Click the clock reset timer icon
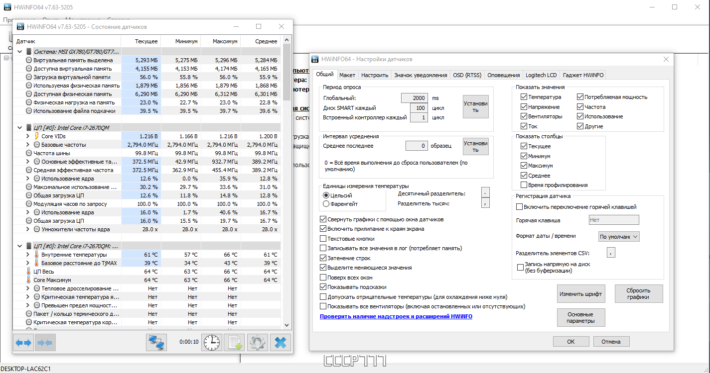 [x=212, y=342]
